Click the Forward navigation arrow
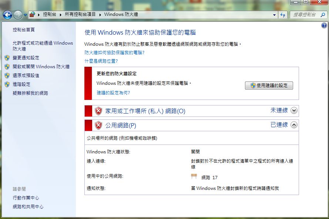Screen dimensions: 329x219 18,15
